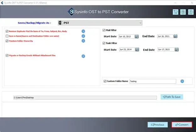Image resolution: width=196 pixels, height=132 pixels.
Task: Click Task Filter end date field Jun 17, 2021
Action: click(166, 50)
